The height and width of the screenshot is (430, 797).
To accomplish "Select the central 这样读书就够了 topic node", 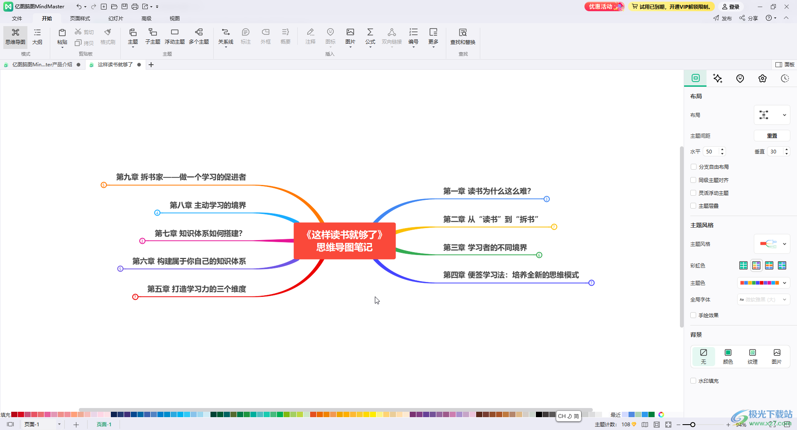I will click(345, 241).
